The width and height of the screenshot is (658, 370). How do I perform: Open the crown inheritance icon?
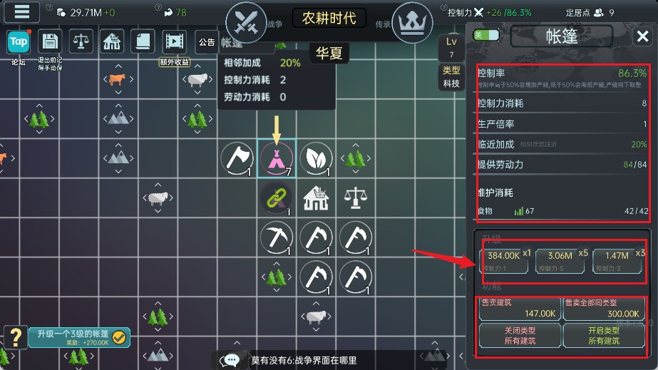[412, 23]
